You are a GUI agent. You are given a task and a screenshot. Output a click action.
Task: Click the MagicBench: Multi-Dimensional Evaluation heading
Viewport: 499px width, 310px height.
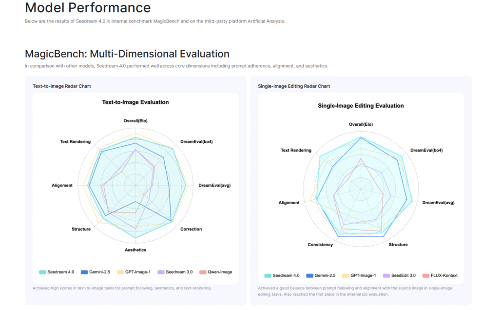(127, 54)
